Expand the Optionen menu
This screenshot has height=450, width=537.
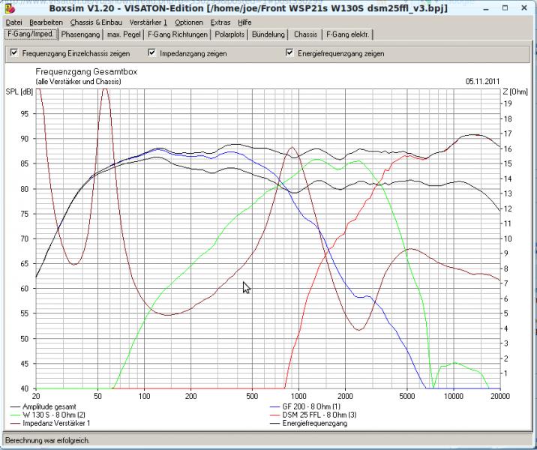pos(189,22)
